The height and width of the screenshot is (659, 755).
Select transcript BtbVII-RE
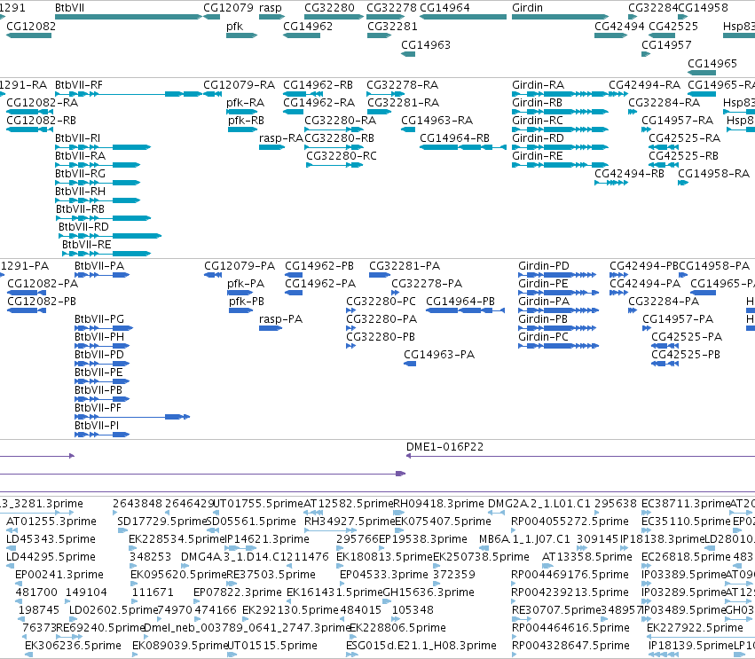click(87, 245)
